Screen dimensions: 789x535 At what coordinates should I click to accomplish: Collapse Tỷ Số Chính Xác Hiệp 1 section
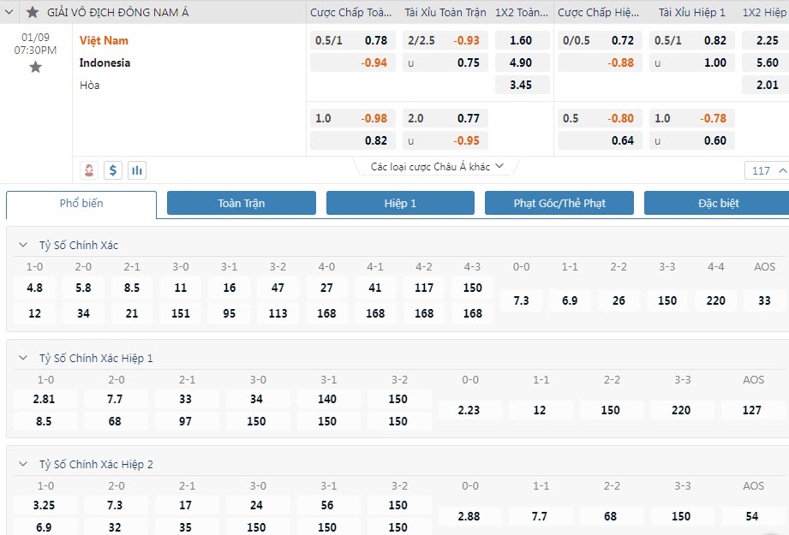point(23,359)
